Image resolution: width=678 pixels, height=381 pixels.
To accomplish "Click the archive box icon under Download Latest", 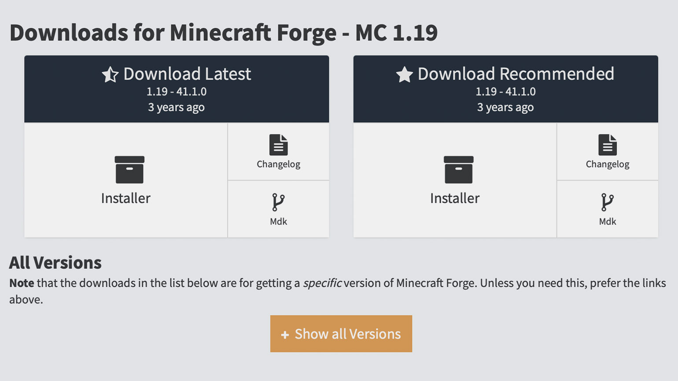I will (x=129, y=169).
